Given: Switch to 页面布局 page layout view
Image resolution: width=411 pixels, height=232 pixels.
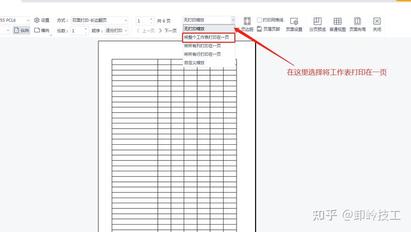Looking at the screenshot, I should pos(358,25).
